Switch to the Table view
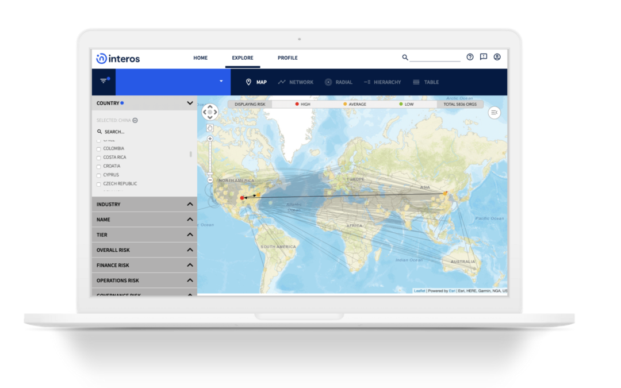The image size is (621, 388). coord(426,82)
